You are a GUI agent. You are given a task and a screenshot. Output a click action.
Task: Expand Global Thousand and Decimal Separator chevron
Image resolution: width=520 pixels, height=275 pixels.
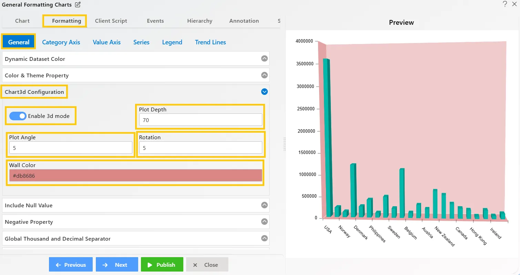click(x=264, y=238)
